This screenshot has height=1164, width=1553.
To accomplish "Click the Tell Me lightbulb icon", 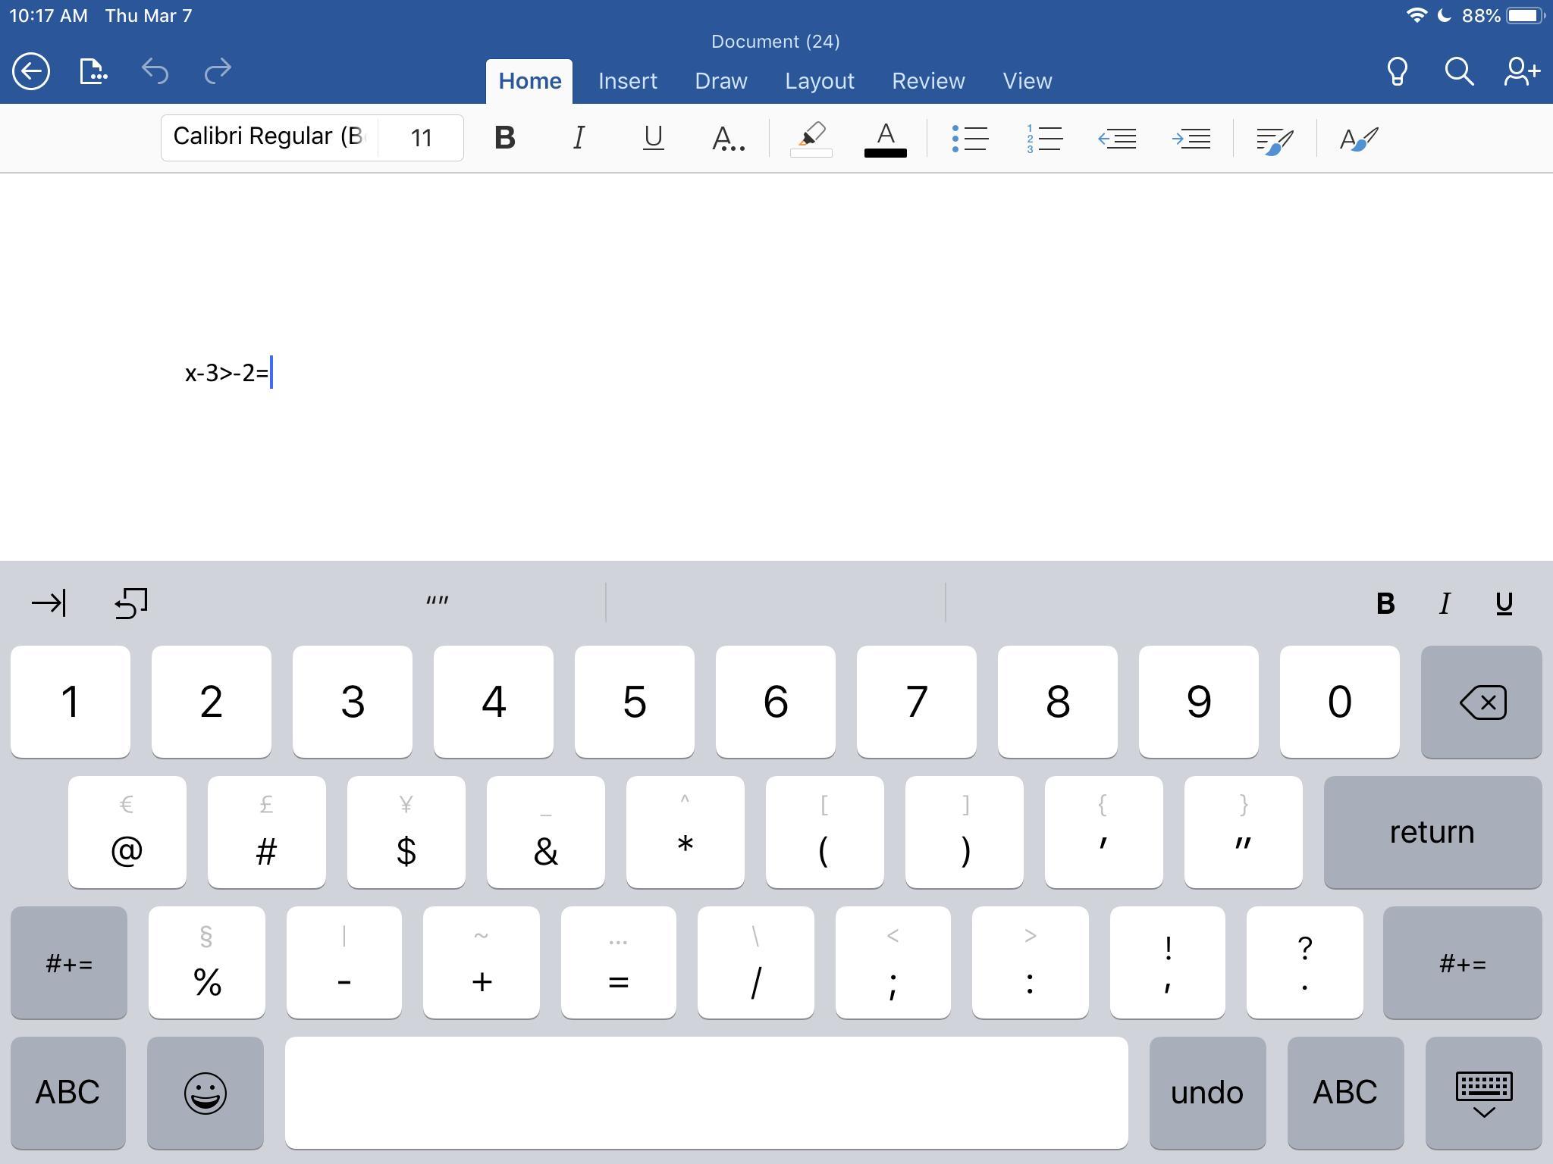I will coord(1397,72).
